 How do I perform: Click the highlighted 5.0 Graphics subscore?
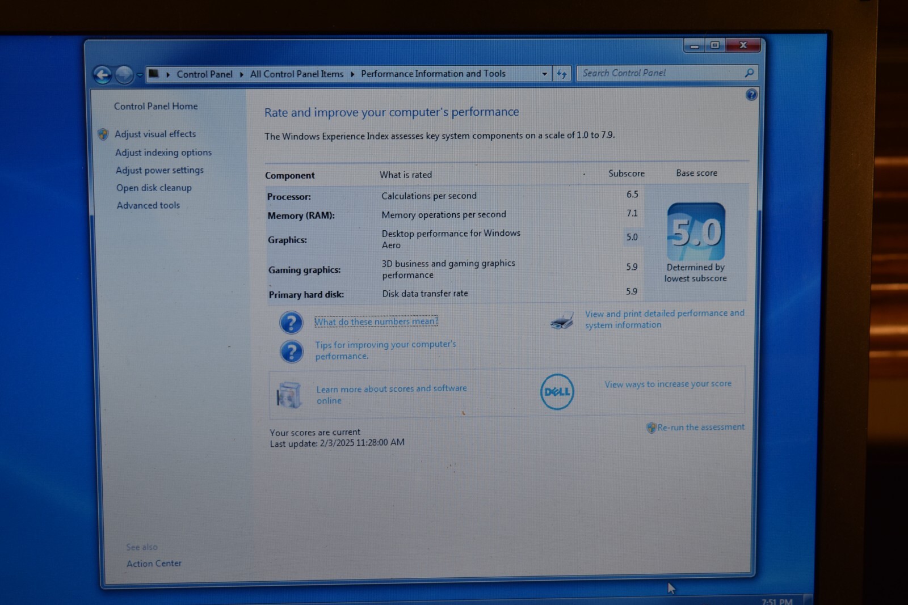point(632,237)
